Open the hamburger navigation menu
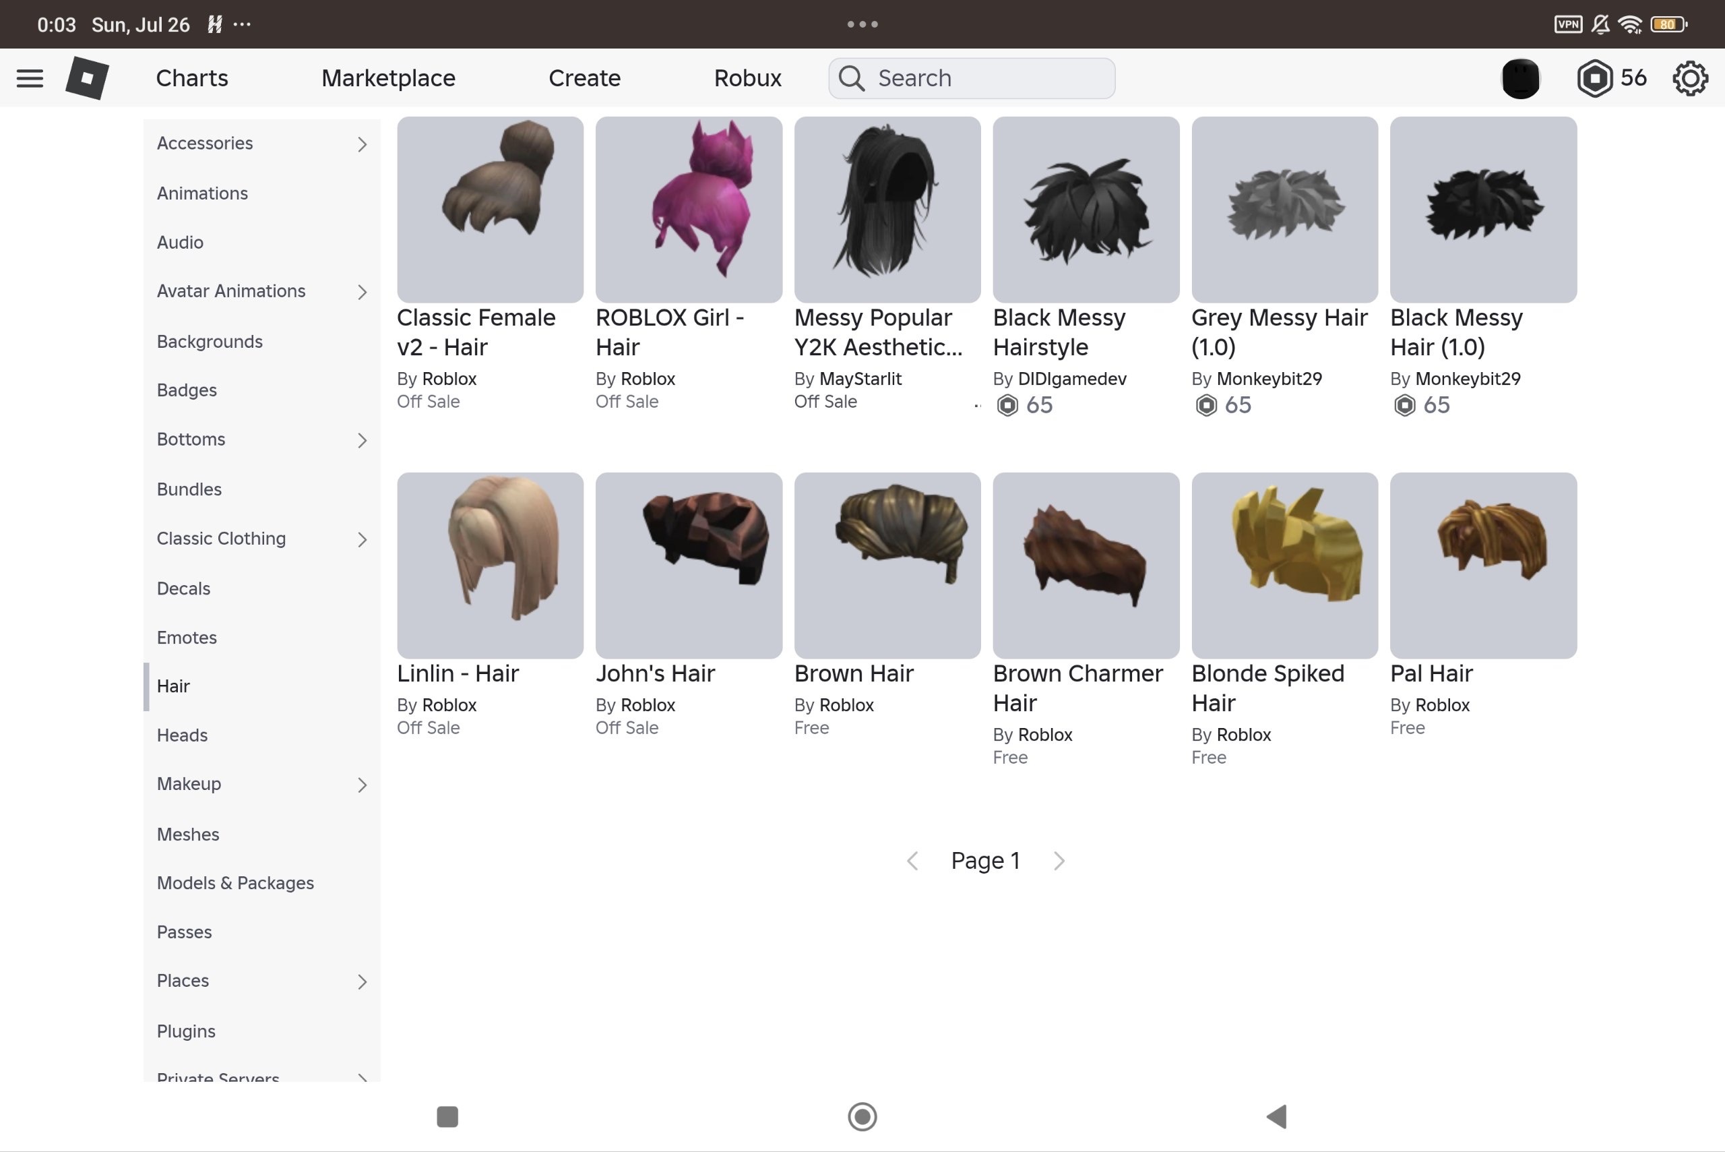Image resolution: width=1725 pixels, height=1152 pixels. (30, 78)
